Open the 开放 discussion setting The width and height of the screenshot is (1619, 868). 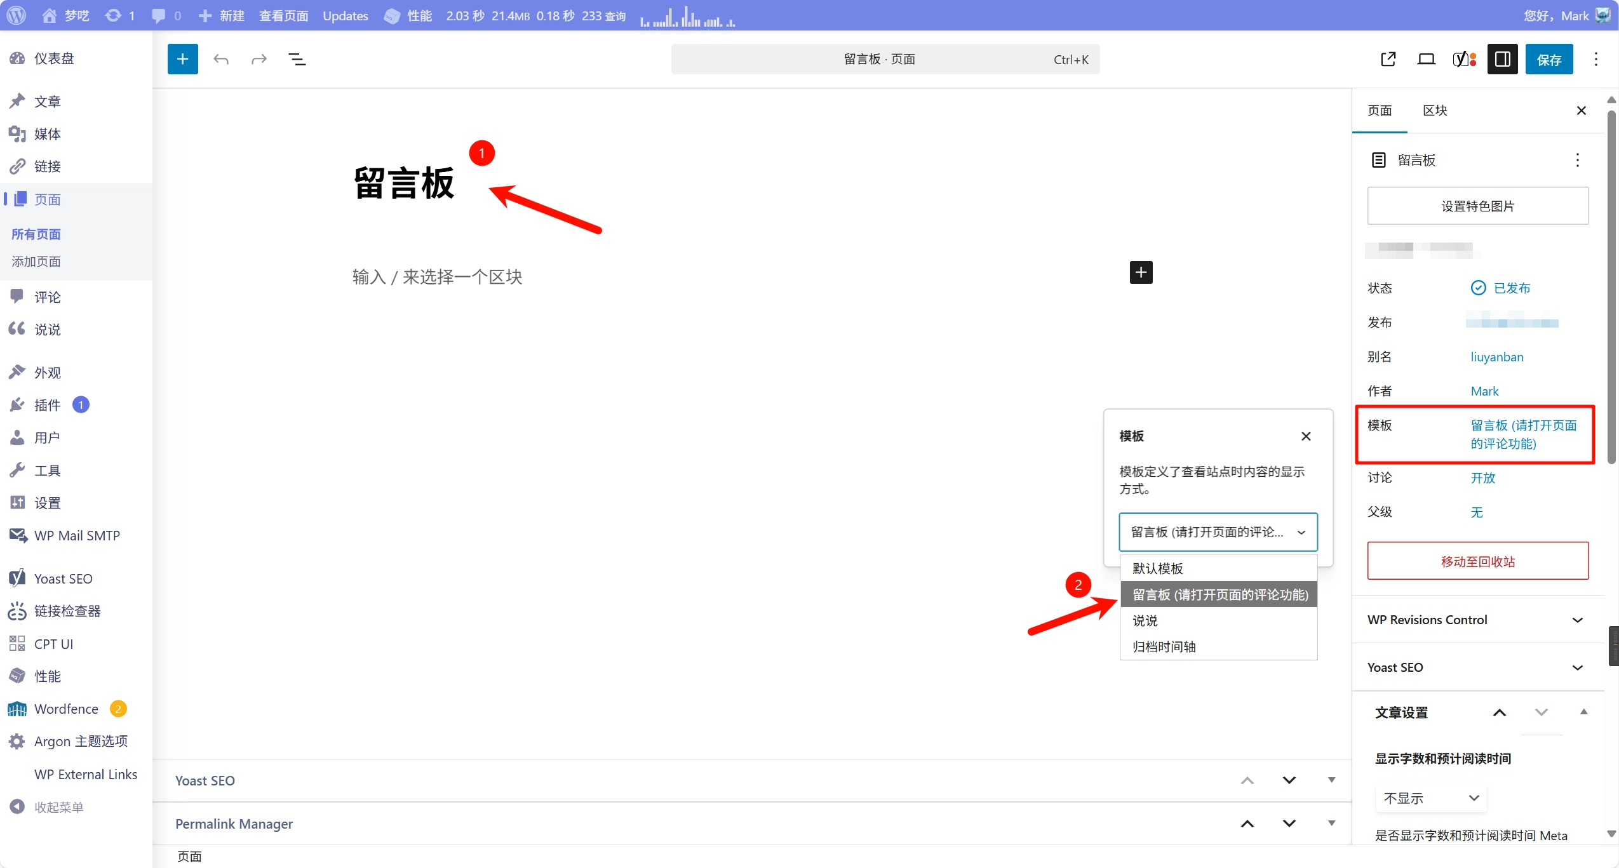coord(1483,477)
